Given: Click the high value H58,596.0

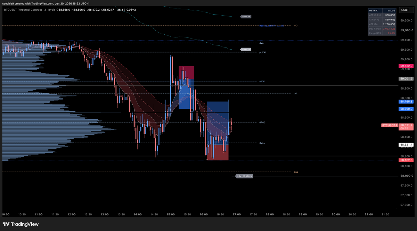Looking at the screenshot, I should click(79, 10).
